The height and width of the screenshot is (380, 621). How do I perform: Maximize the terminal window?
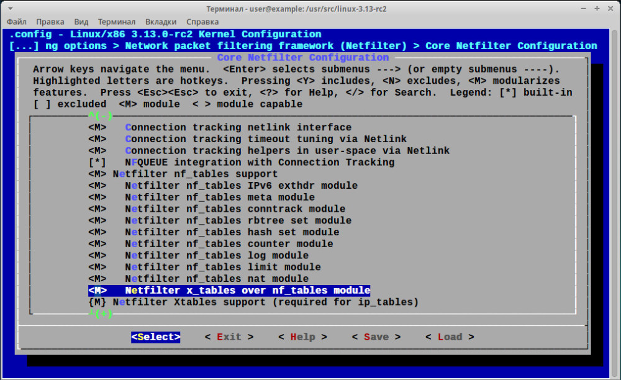tap(596, 9)
